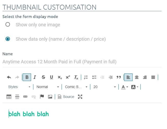Open the text color picker
This screenshot has height=129, width=167.
click(x=124, y=87)
